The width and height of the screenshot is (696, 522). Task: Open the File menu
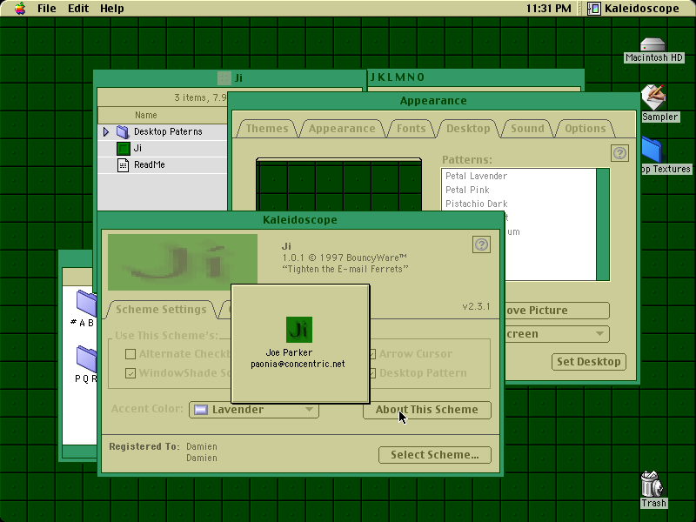pyautogui.click(x=47, y=9)
